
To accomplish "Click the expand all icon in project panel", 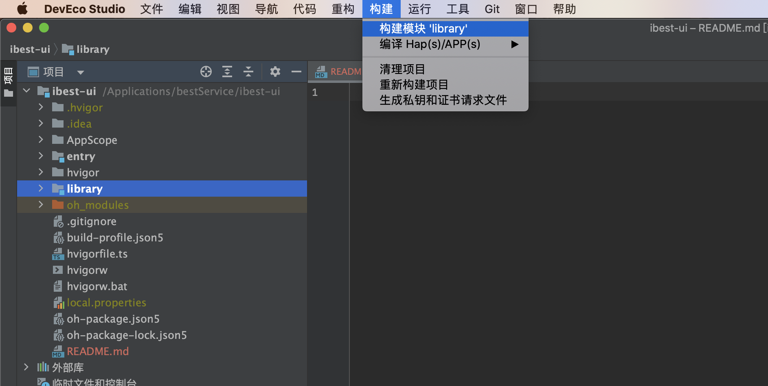I will click(x=227, y=72).
